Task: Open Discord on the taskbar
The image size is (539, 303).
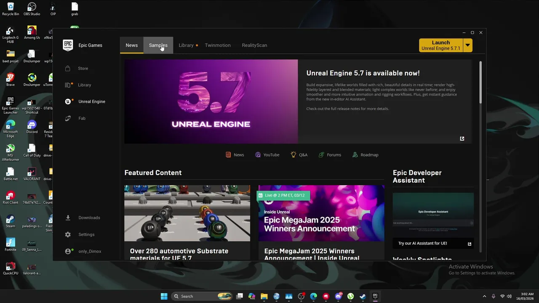Action: pos(338,296)
